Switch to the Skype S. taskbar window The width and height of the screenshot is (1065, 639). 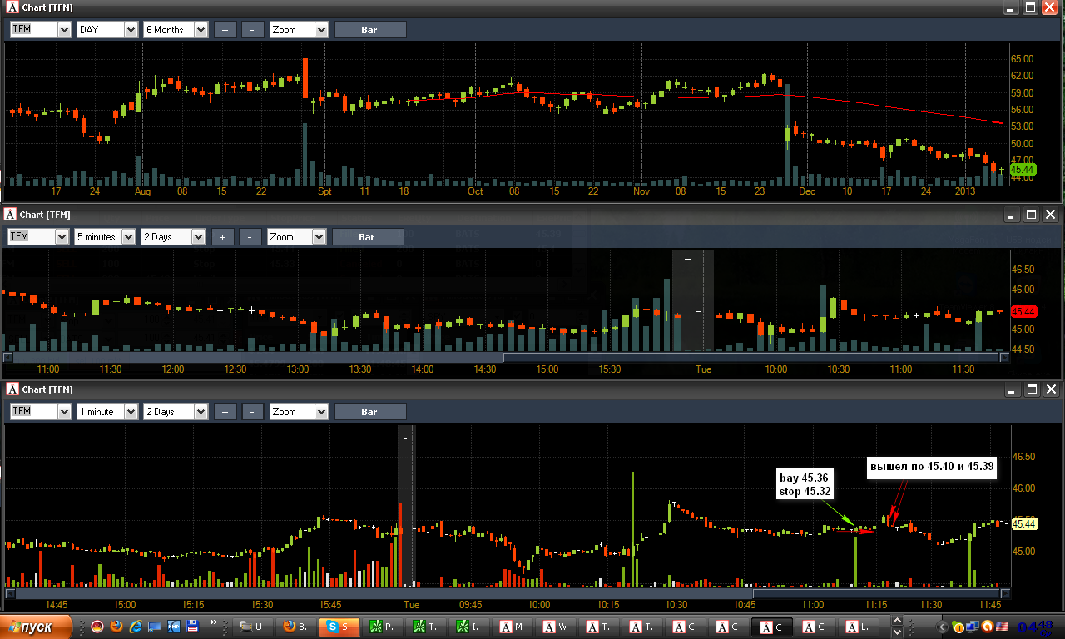pyautogui.click(x=339, y=627)
